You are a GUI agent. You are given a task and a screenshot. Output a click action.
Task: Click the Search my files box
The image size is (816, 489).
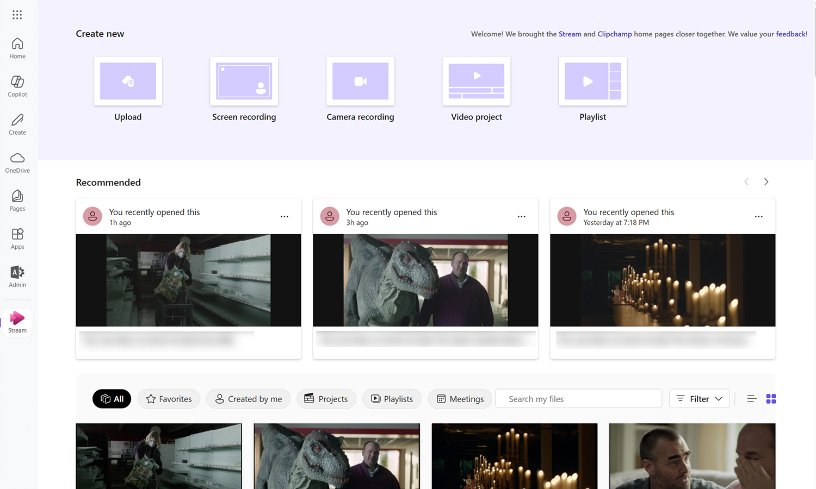click(579, 399)
